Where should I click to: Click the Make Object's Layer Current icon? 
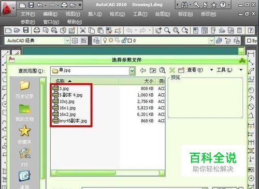[x=219, y=41]
